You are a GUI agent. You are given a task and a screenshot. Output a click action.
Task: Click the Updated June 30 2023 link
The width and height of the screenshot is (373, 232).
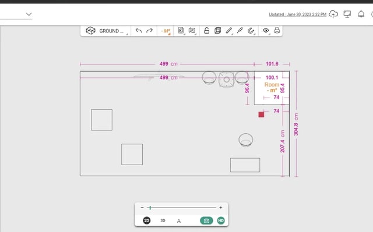298,15
